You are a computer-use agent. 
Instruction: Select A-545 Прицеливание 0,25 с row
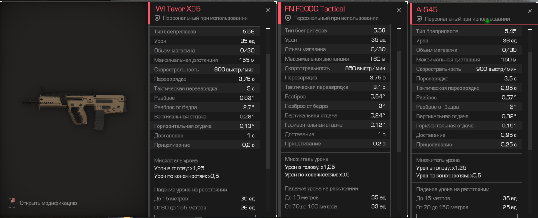click(x=467, y=145)
